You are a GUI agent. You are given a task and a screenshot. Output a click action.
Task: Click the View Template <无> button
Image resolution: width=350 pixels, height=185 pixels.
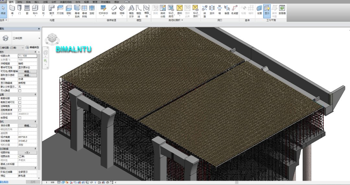click(27, 152)
